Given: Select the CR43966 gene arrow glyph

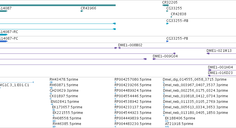Looking at the screenshot, I should point(82,11).
